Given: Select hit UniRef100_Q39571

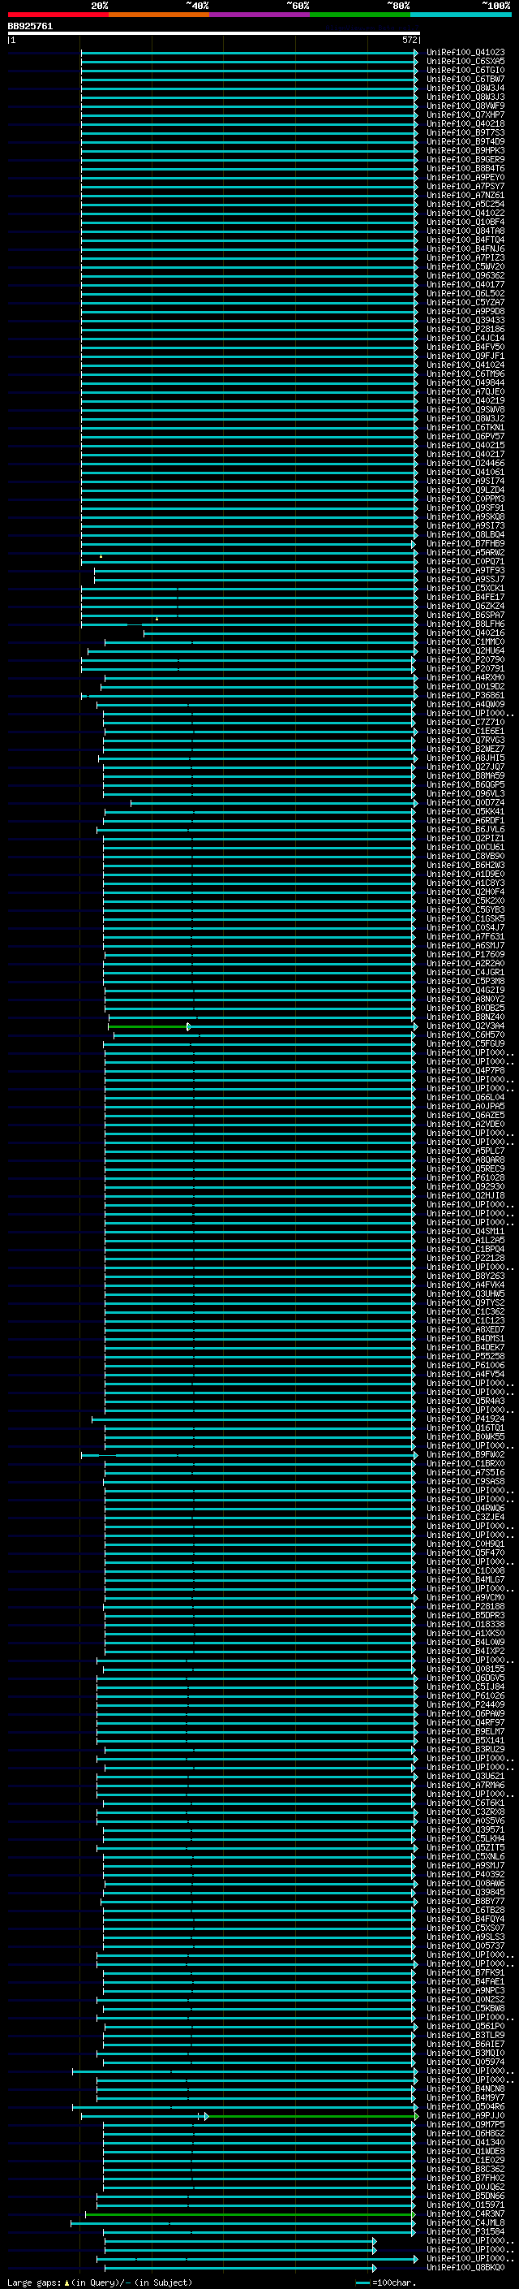Looking at the screenshot, I should point(465,1829).
